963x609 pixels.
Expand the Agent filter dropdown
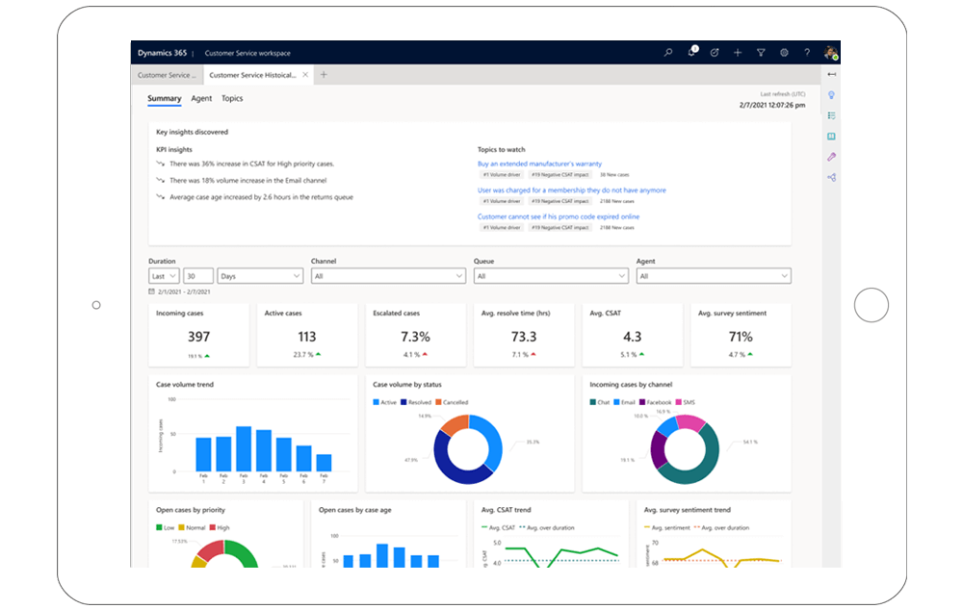click(x=714, y=276)
